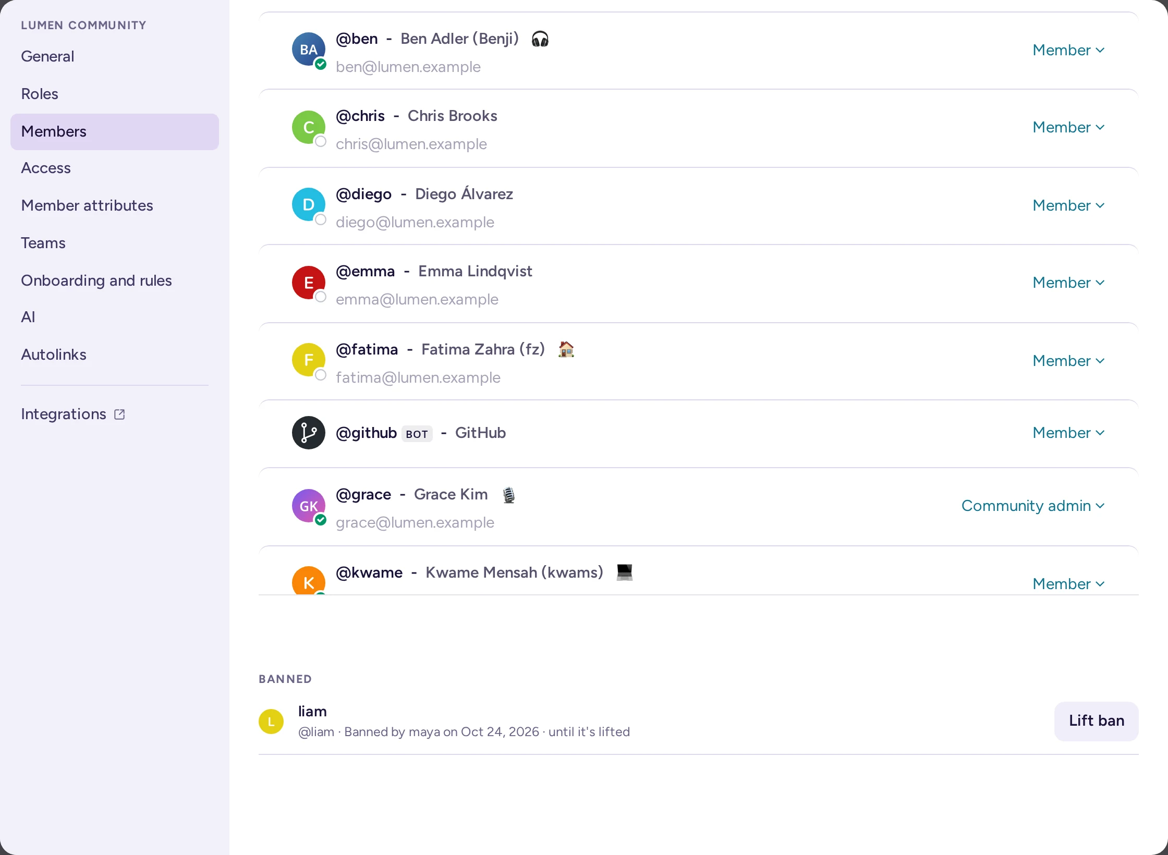This screenshot has width=1168, height=855.
Task: Open Onboarding and rules settings
Action: click(x=115, y=280)
